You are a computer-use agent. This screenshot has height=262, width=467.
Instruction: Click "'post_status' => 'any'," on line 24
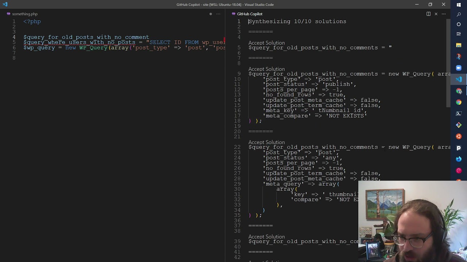(x=302, y=158)
